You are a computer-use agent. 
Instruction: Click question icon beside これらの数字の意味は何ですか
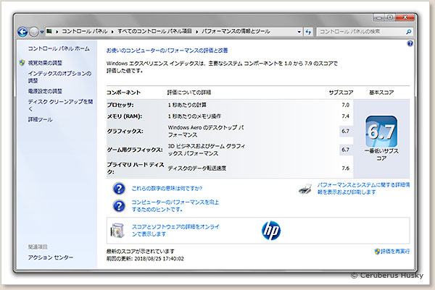click(x=119, y=189)
